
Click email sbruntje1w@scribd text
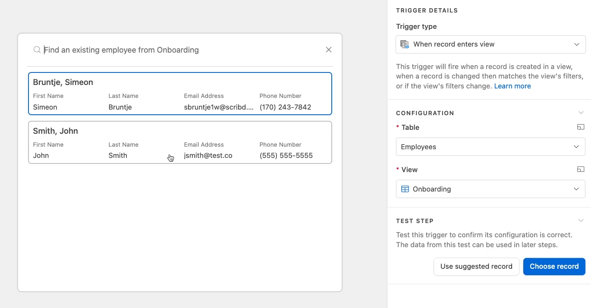coord(219,107)
